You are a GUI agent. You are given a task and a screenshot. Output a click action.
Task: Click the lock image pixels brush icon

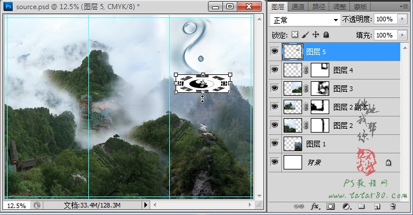coord(305,35)
